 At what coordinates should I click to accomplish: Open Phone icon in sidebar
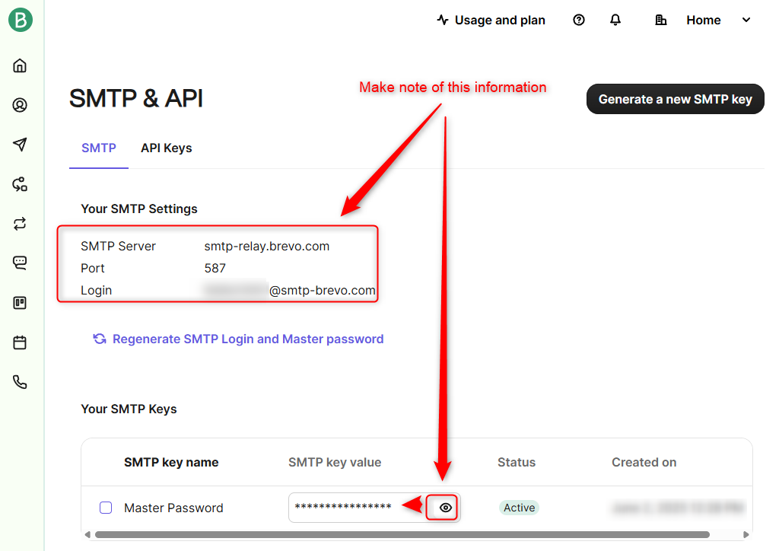pyautogui.click(x=20, y=382)
